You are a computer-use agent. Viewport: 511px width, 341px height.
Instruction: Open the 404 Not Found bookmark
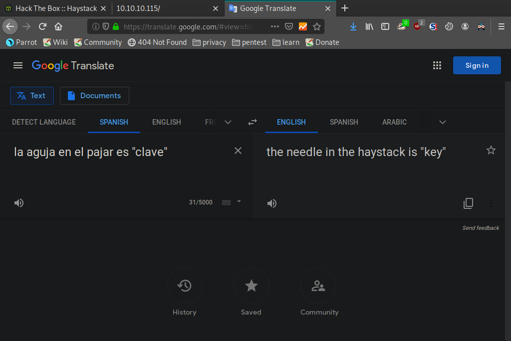pos(157,42)
